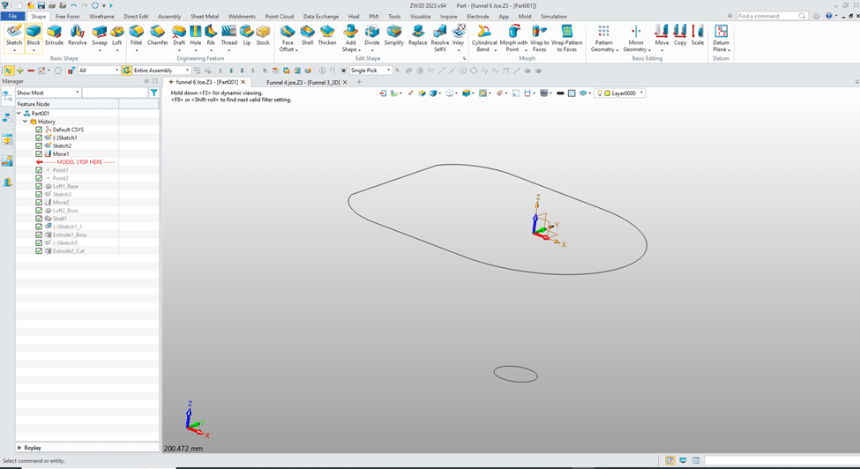This screenshot has height=469, width=860.
Task: Open the Sketch tool
Action: (14, 35)
